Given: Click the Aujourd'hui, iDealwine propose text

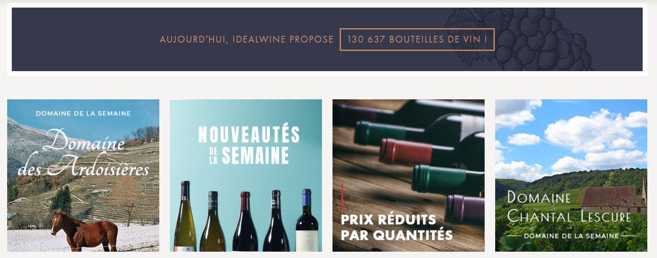Looking at the screenshot, I should [x=247, y=40].
